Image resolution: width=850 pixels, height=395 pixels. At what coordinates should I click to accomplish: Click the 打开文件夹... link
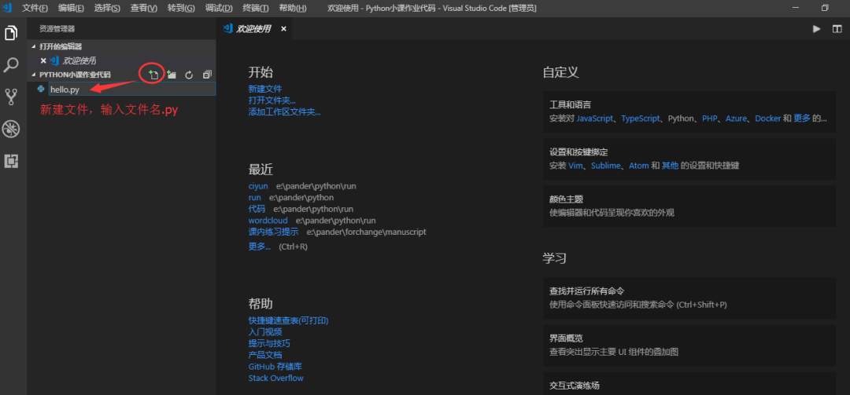(x=272, y=101)
